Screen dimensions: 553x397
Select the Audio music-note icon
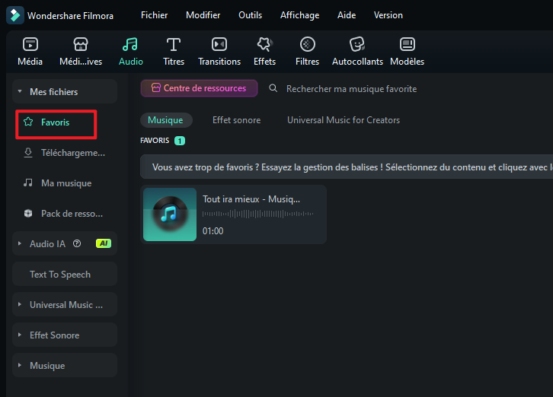pyautogui.click(x=130, y=44)
